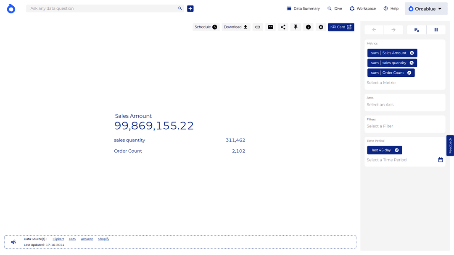The image size is (454, 255).
Task: Go to the Workspace menu
Action: (362, 8)
